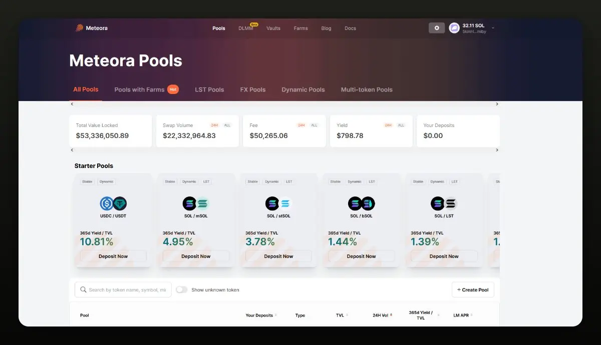
Task: Switch to Dynamic Pools tab
Action: tap(303, 89)
